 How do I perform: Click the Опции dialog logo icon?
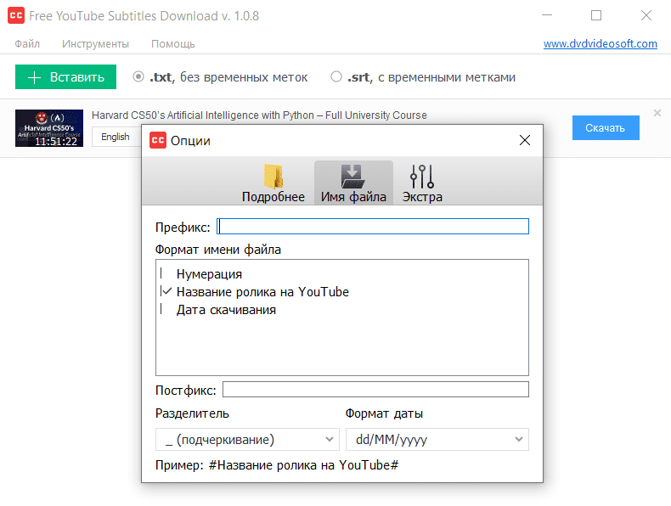[158, 140]
